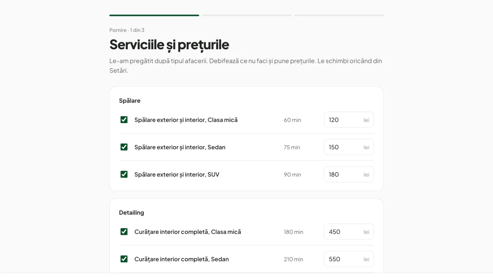Click the 'Pornire · 1 din 3' step label
Image resolution: width=493 pixels, height=277 pixels.
click(x=127, y=30)
